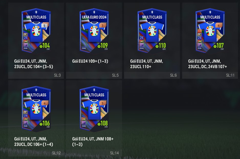This screenshot has height=159, width=240.
Task: Click the SL:3 quantity bar
Action: 36,75
